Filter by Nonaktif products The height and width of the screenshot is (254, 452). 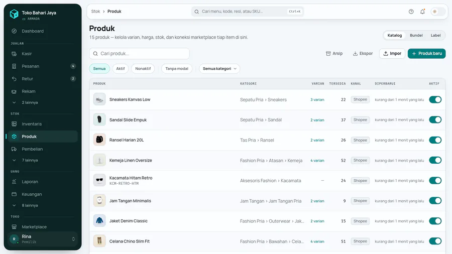[x=143, y=69]
